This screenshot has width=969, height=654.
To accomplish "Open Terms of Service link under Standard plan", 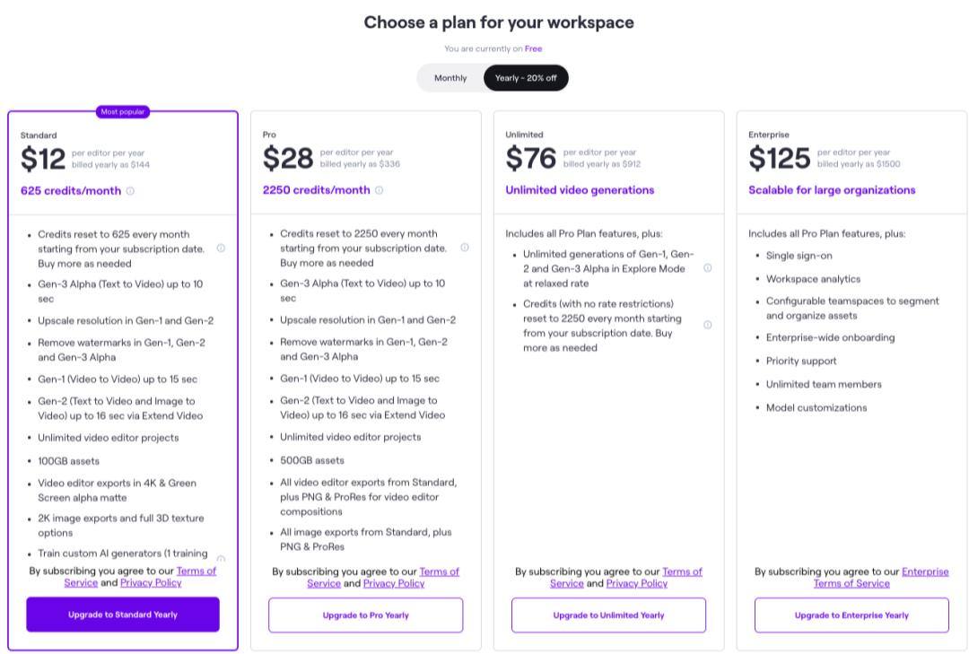I will click(x=196, y=571).
